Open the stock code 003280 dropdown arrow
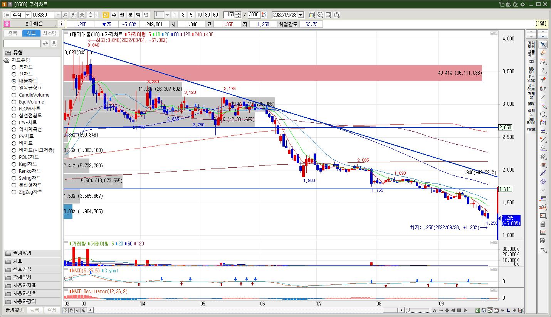This screenshot has width=551, height=317. (58, 15)
